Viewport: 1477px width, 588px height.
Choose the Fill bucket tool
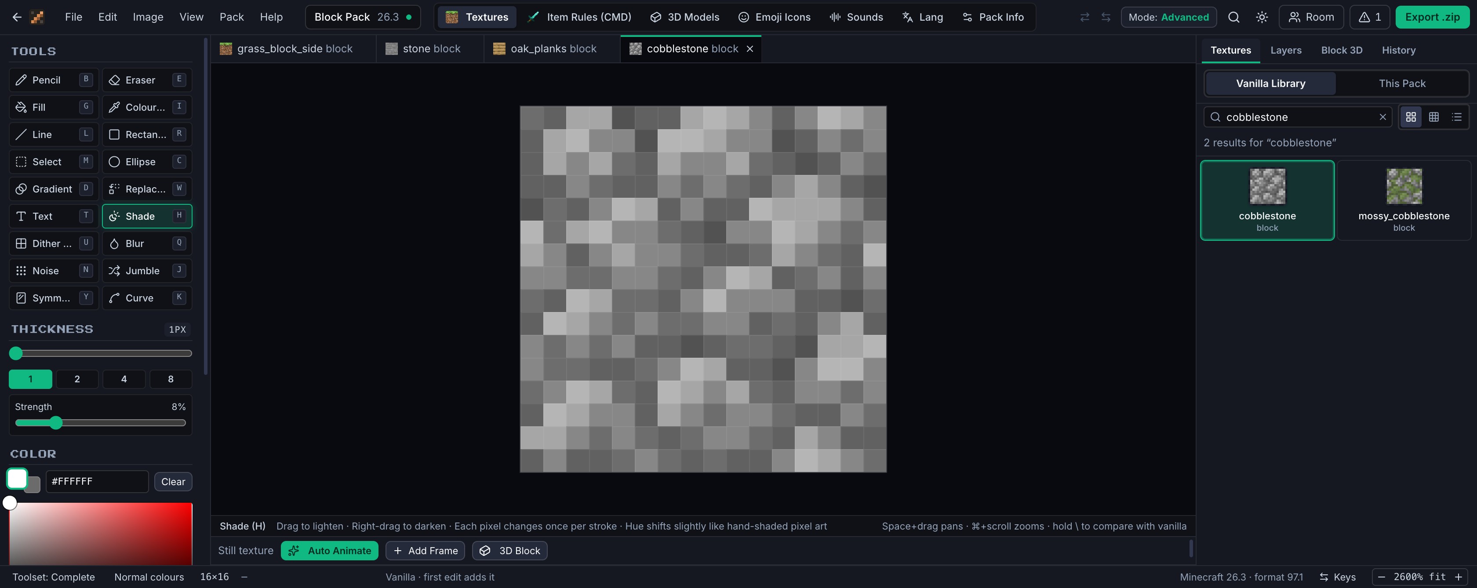54,107
